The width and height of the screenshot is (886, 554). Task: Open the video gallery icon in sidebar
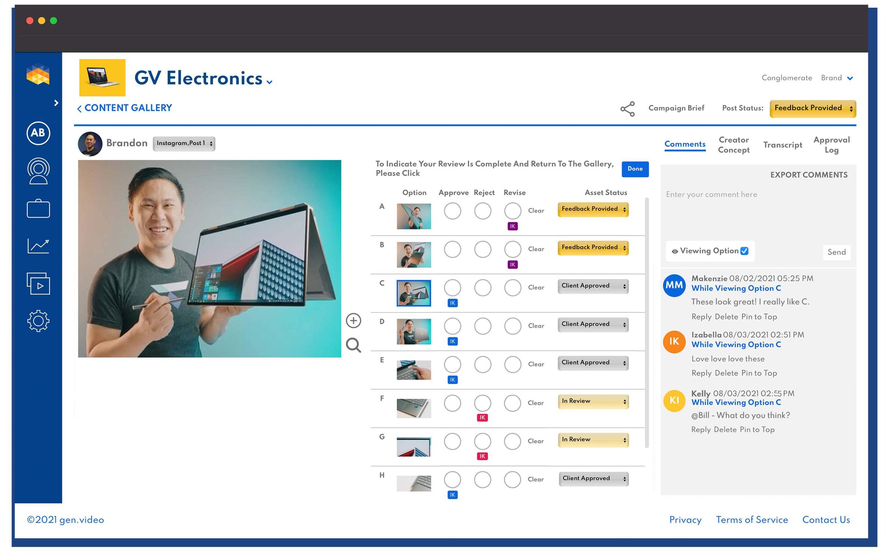pyautogui.click(x=38, y=284)
